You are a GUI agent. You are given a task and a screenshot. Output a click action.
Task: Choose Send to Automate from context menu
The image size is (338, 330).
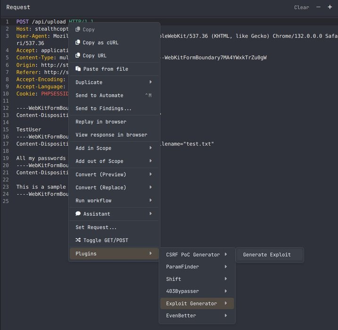99,95
